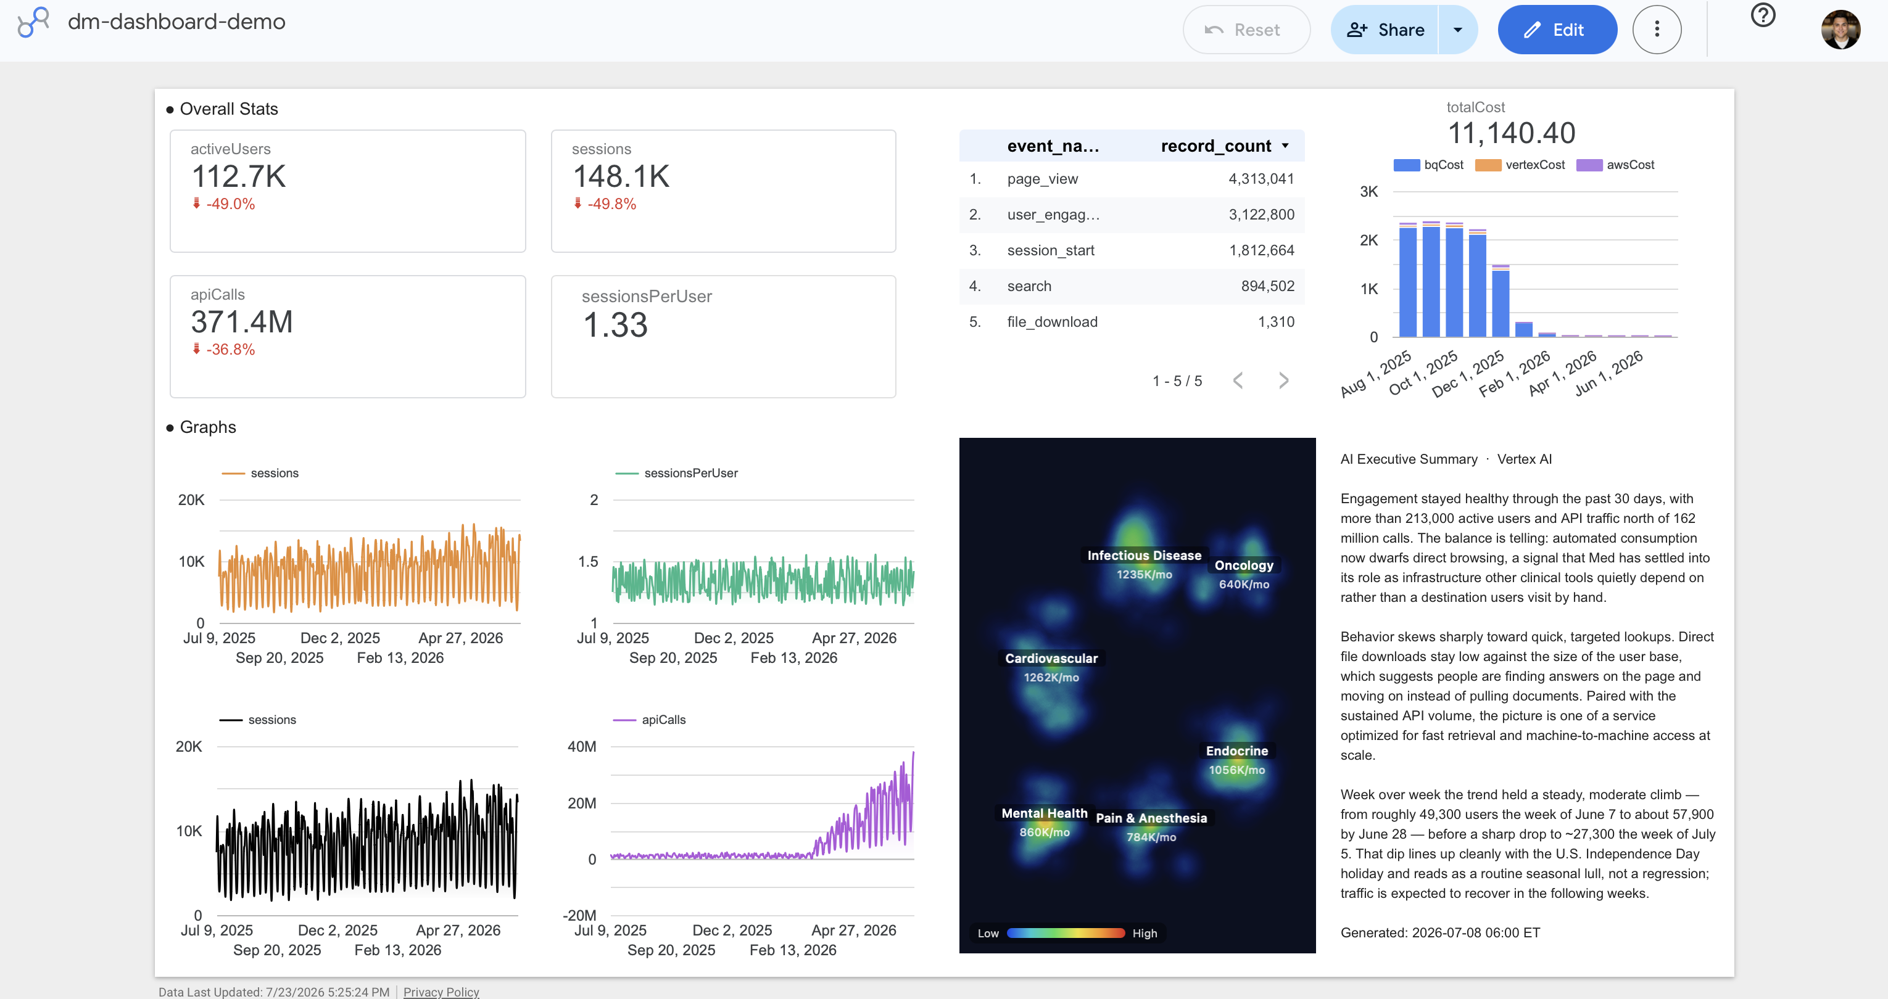Screen dimensions: 1888x999
Task: Click the Reset button
Action: coord(1246,30)
